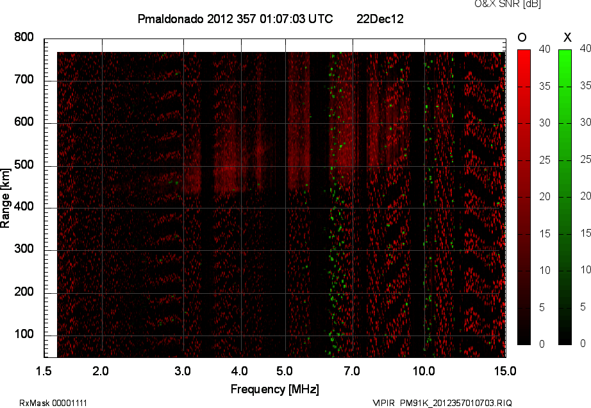This screenshot has width=591, height=408.
Task: Click the 1.5 tick on frequency axis
Action: (44, 371)
